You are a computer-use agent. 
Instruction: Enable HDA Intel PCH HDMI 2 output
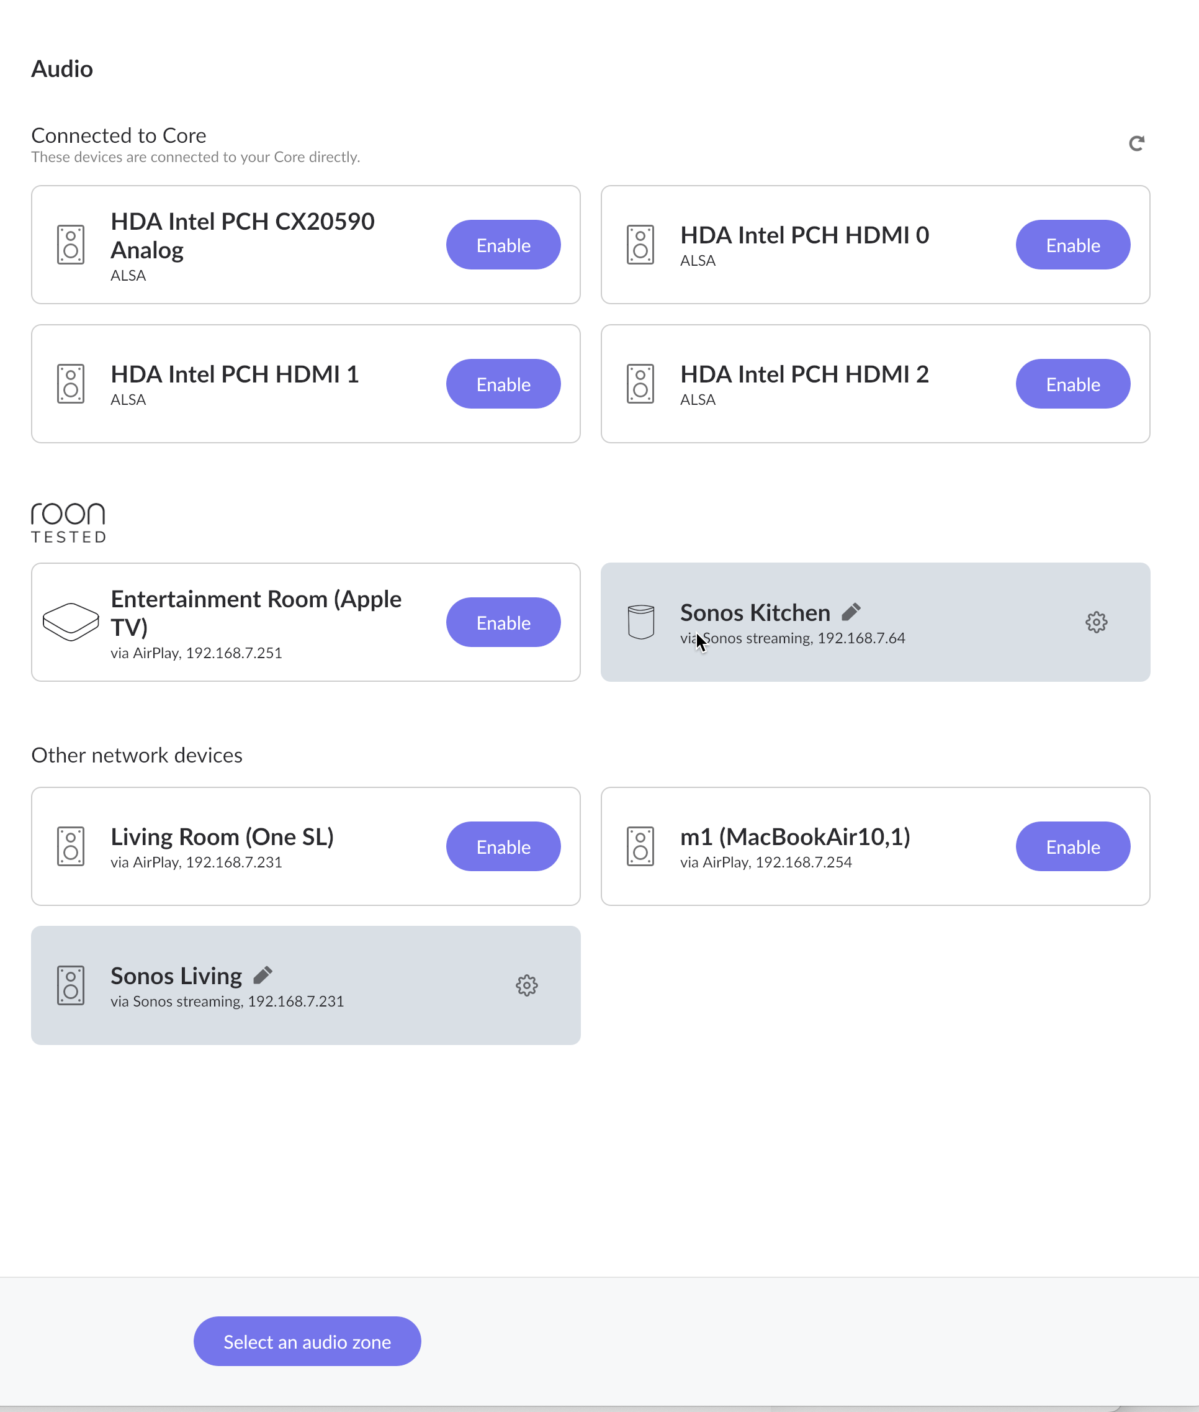tap(1072, 384)
